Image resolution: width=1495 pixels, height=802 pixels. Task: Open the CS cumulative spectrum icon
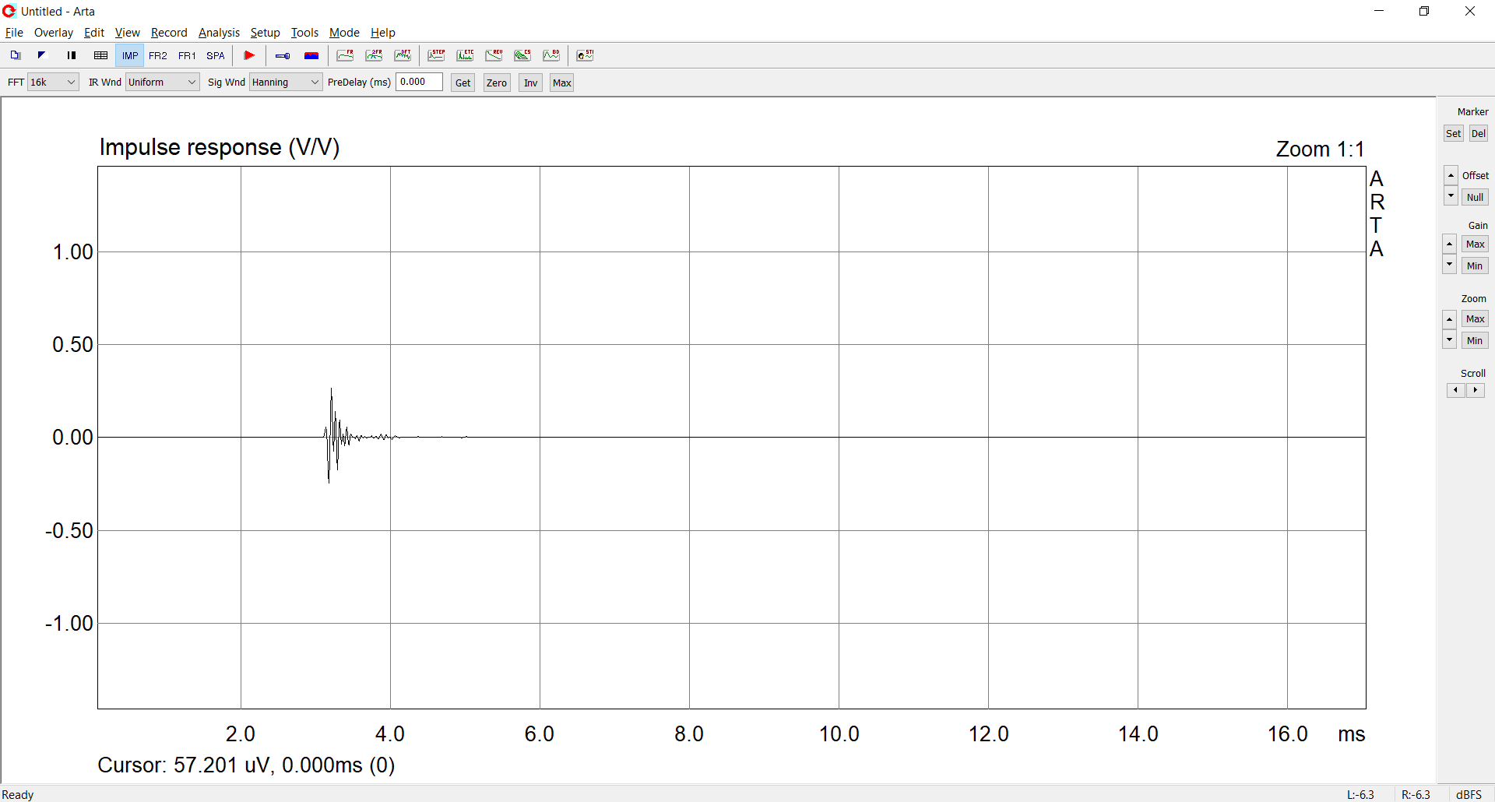[522, 55]
